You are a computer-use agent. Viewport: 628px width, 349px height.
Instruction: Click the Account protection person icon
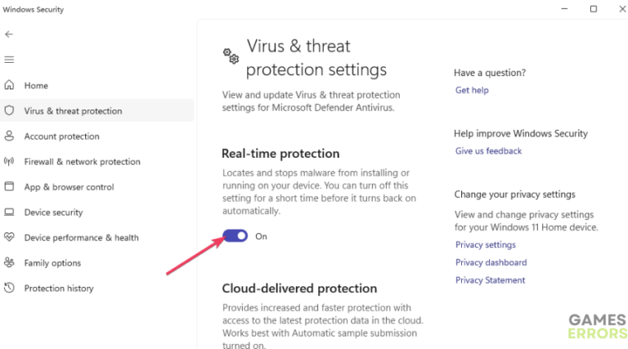[x=9, y=136]
